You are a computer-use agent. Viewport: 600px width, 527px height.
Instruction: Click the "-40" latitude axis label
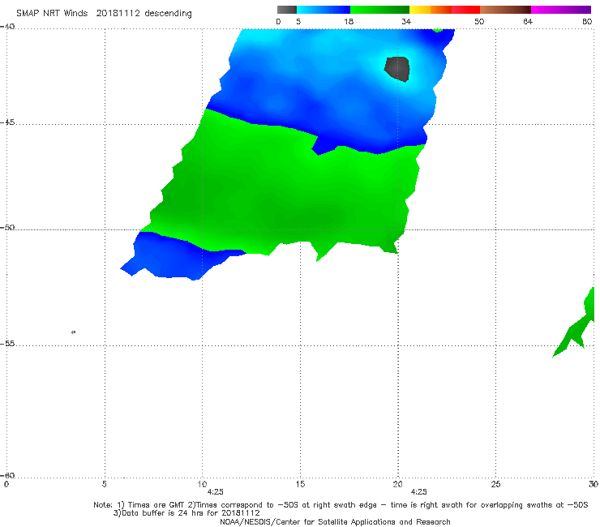[7, 27]
